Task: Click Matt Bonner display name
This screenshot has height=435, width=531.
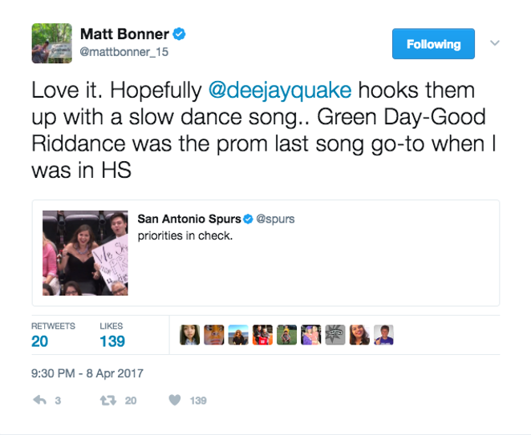Action: tap(124, 34)
